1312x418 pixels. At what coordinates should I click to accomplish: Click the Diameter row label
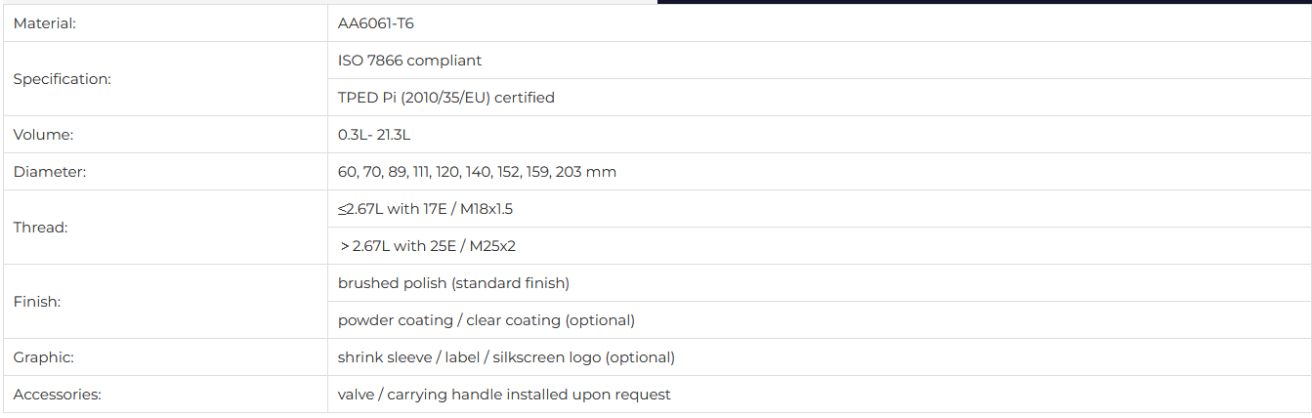pyautogui.click(x=51, y=172)
